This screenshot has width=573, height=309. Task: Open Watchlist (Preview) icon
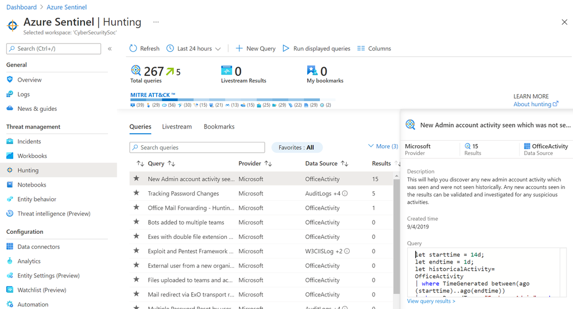pyautogui.click(x=10, y=290)
